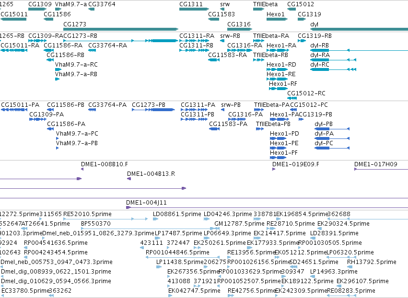Viewport: 408px width, 298px height.
Task: Select transcript dyl-RA label
Action: (320, 55)
